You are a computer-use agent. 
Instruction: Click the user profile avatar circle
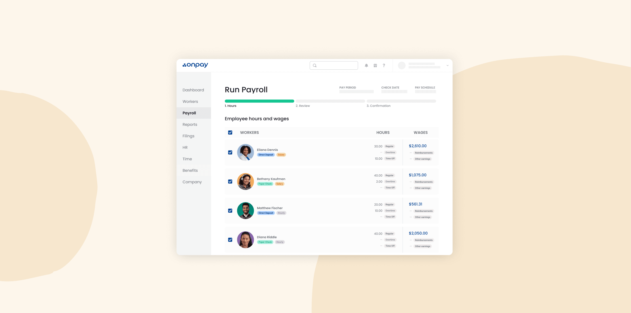[x=402, y=65]
